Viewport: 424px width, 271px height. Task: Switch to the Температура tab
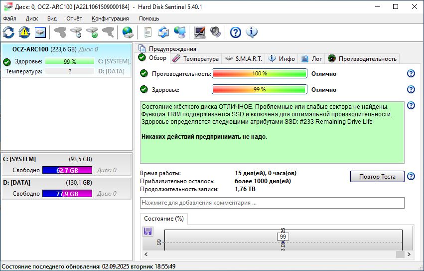[196, 59]
